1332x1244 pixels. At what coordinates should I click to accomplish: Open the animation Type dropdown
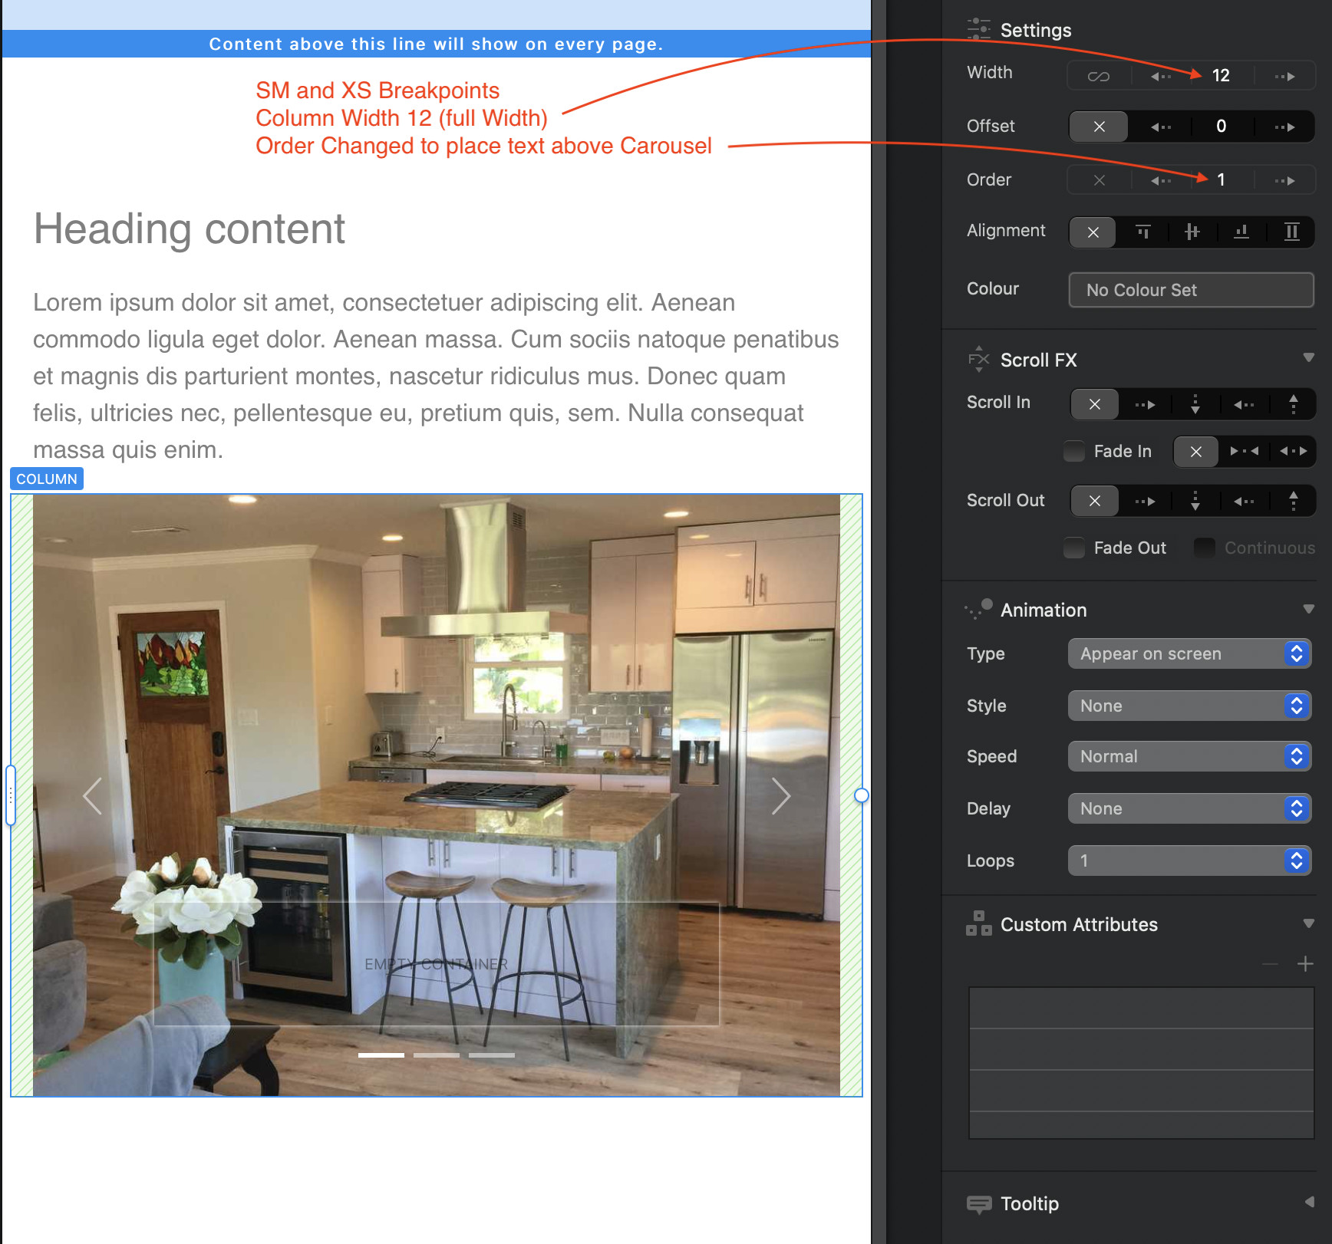(1189, 653)
